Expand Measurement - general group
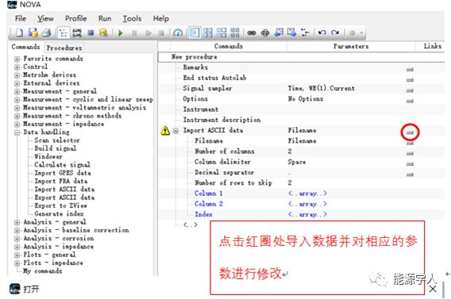Screen dimensions: 451x299 (17, 92)
